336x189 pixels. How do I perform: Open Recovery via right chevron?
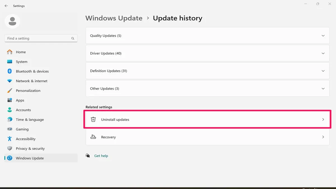[x=323, y=137]
